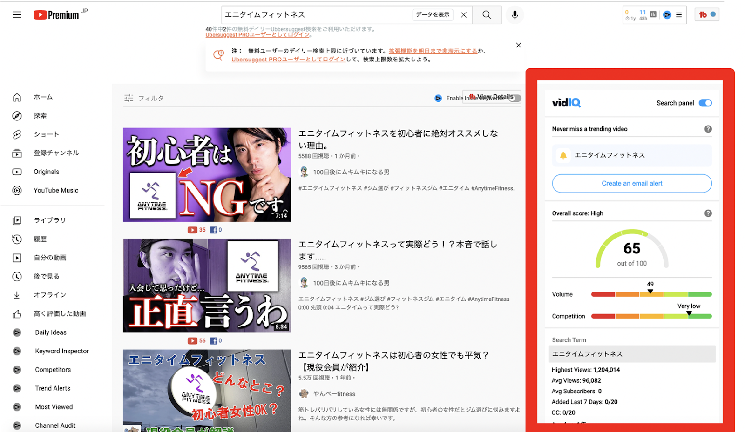745x432 pixels.
Task: Toggle Enable Inline Keywords switch
Action: (515, 98)
